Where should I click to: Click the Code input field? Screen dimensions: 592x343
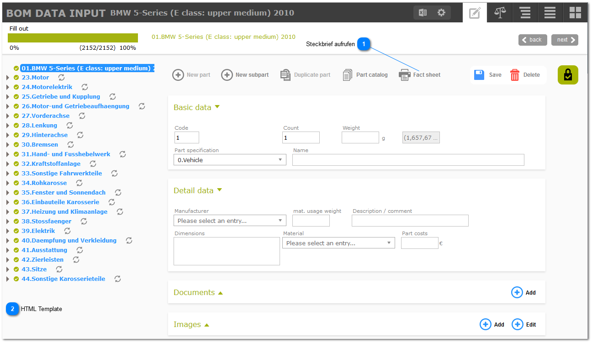(187, 137)
